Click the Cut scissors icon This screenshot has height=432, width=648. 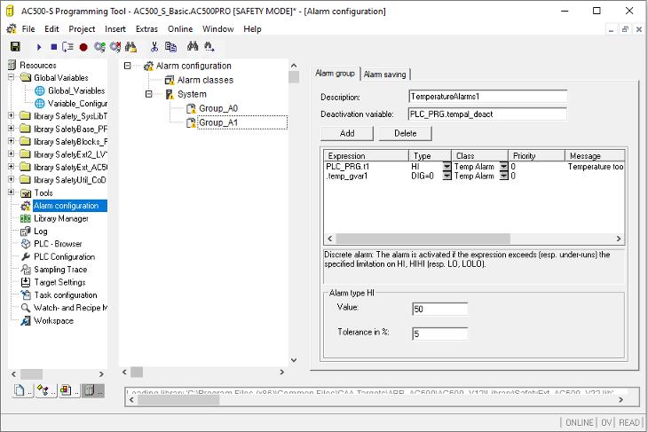[154, 46]
